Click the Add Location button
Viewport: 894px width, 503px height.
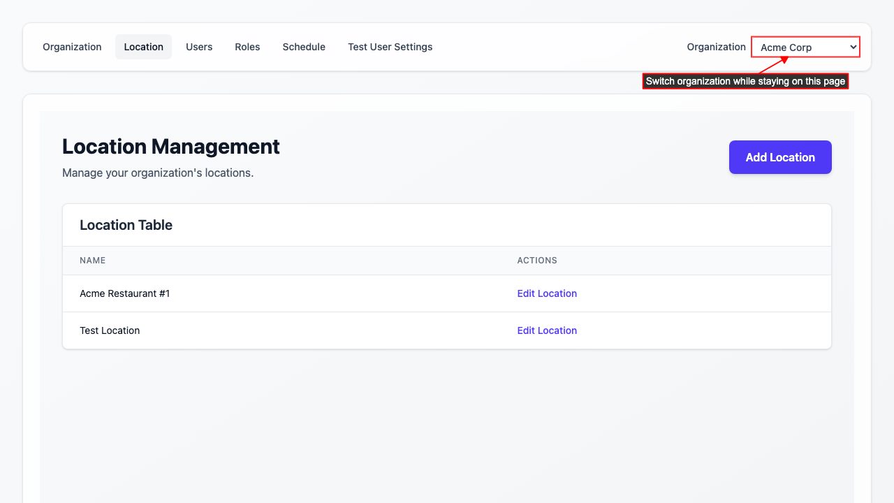780,157
